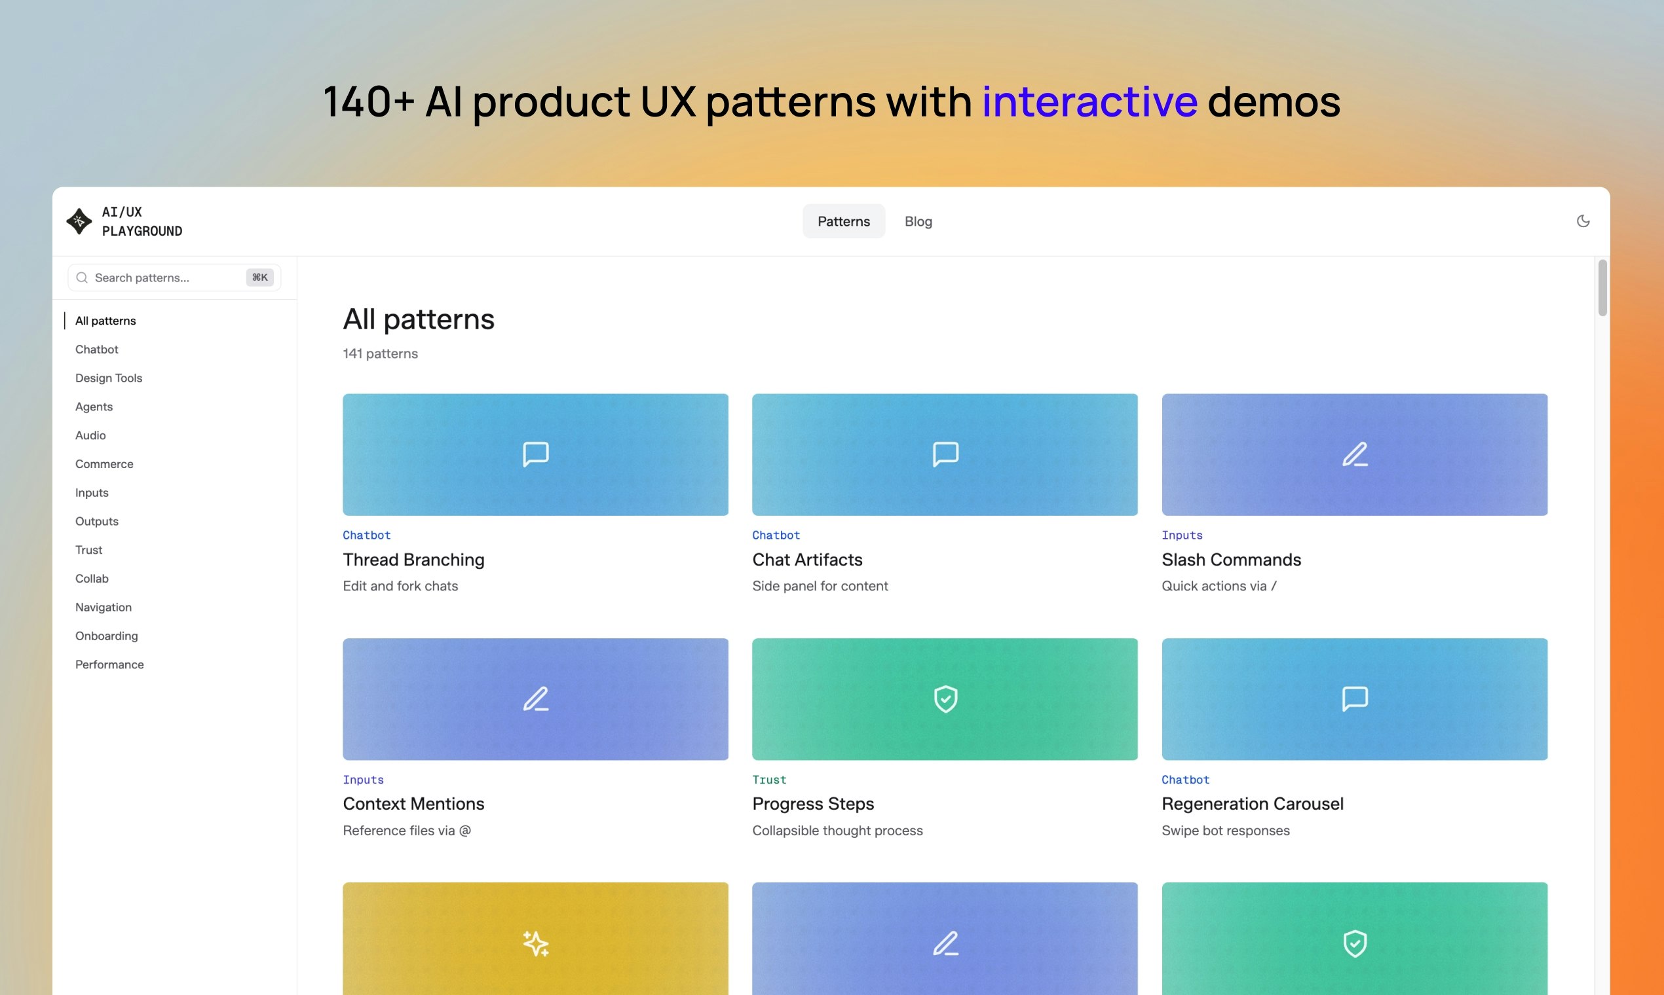This screenshot has width=1664, height=995.
Task: Click the chat icon on the Chat Artifacts card
Action: coord(945,454)
